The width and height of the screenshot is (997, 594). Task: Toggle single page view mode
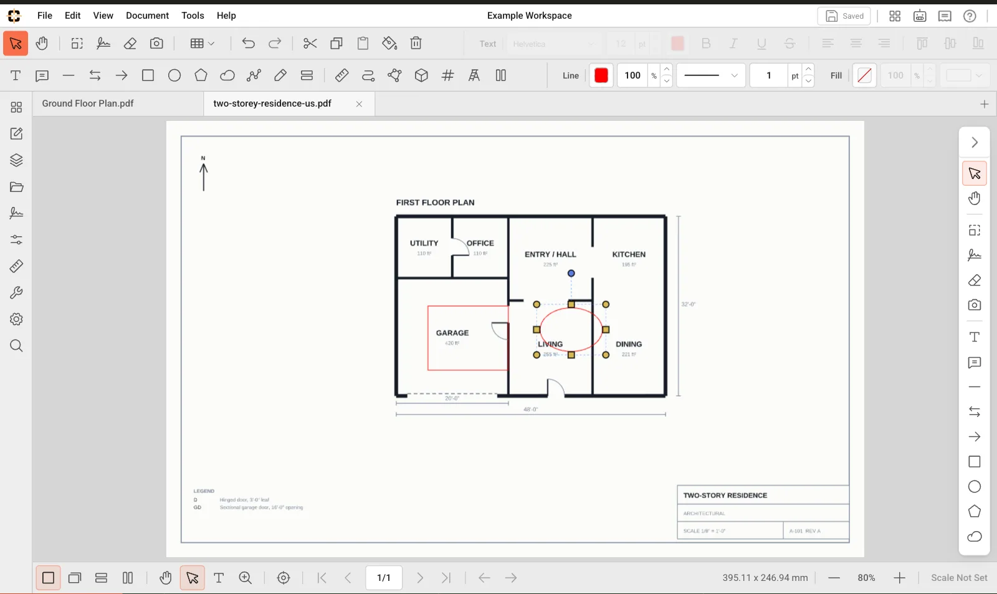(x=48, y=578)
